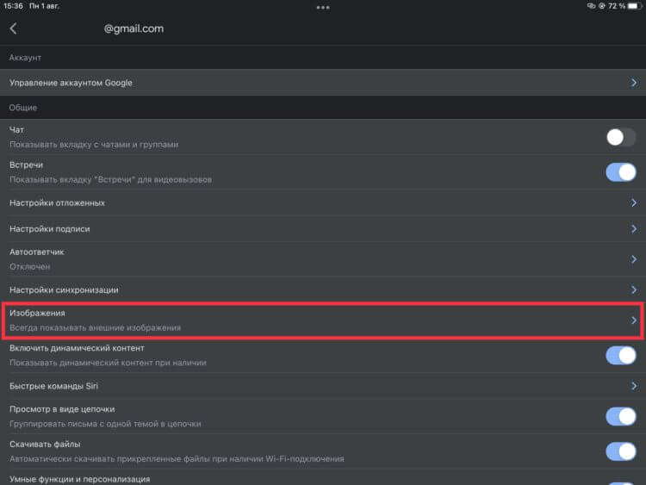Open Быстрые команды Siri entry
646x485 pixels.
(323, 386)
